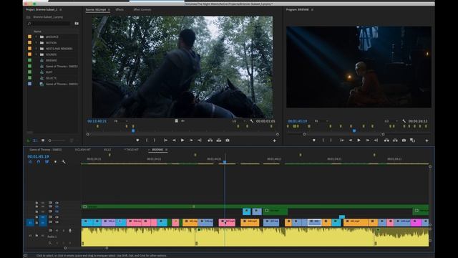Viewport: 458px width, 258px height.
Task: Toggle insert sequences as nests option
Action: point(30,162)
